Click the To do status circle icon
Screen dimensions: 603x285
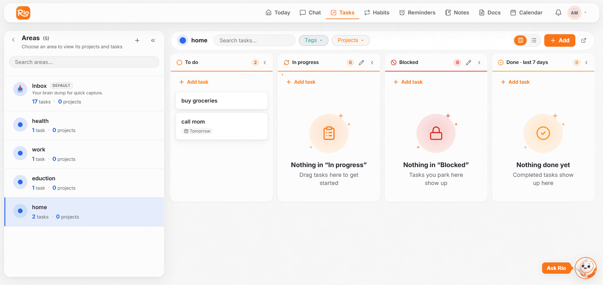coord(179,62)
